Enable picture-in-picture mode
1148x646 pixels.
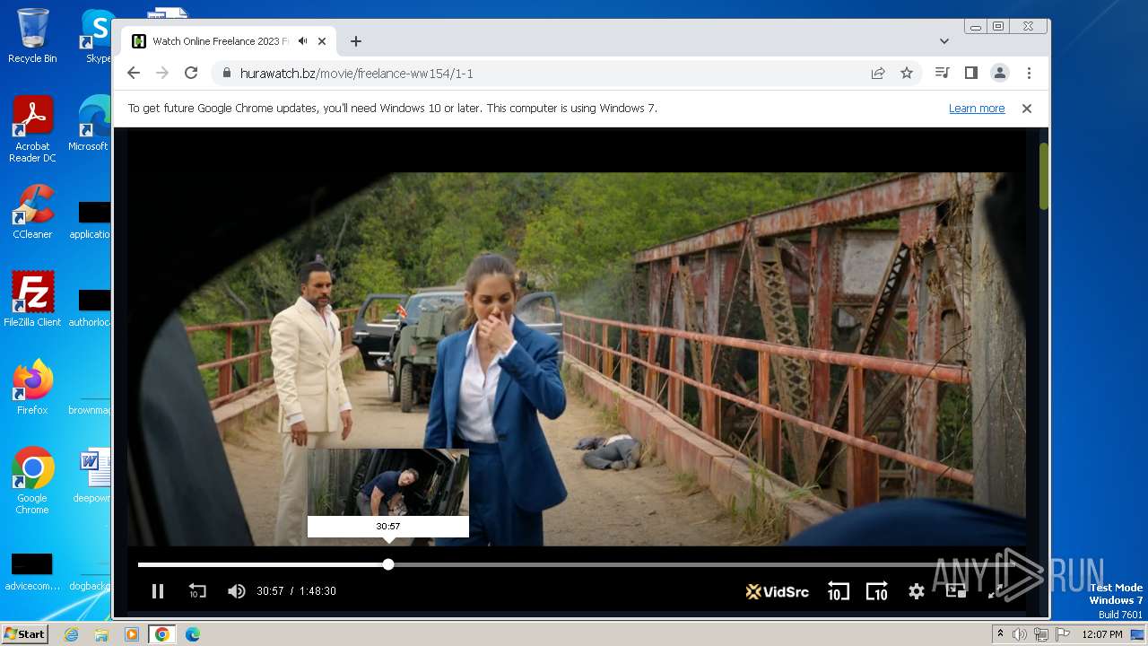(x=955, y=591)
